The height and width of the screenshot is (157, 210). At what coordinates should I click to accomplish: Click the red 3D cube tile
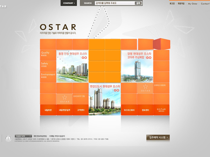(161, 44)
